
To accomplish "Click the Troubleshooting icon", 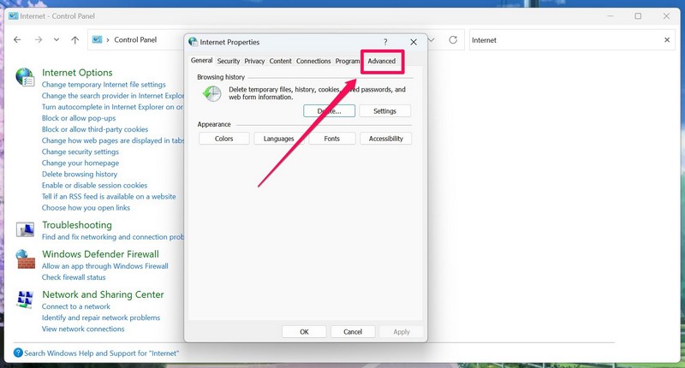I will (25, 229).
